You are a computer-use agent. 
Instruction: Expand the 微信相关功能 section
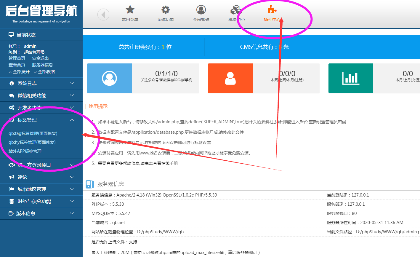(x=41, y=96)
